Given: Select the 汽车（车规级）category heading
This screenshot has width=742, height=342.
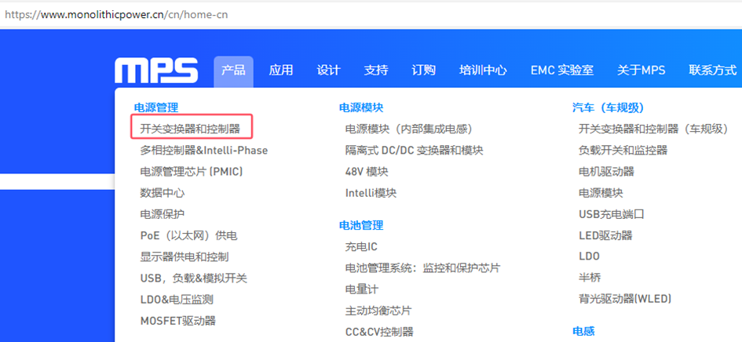Looking at the screenshot, I should (x=609, y=107).
